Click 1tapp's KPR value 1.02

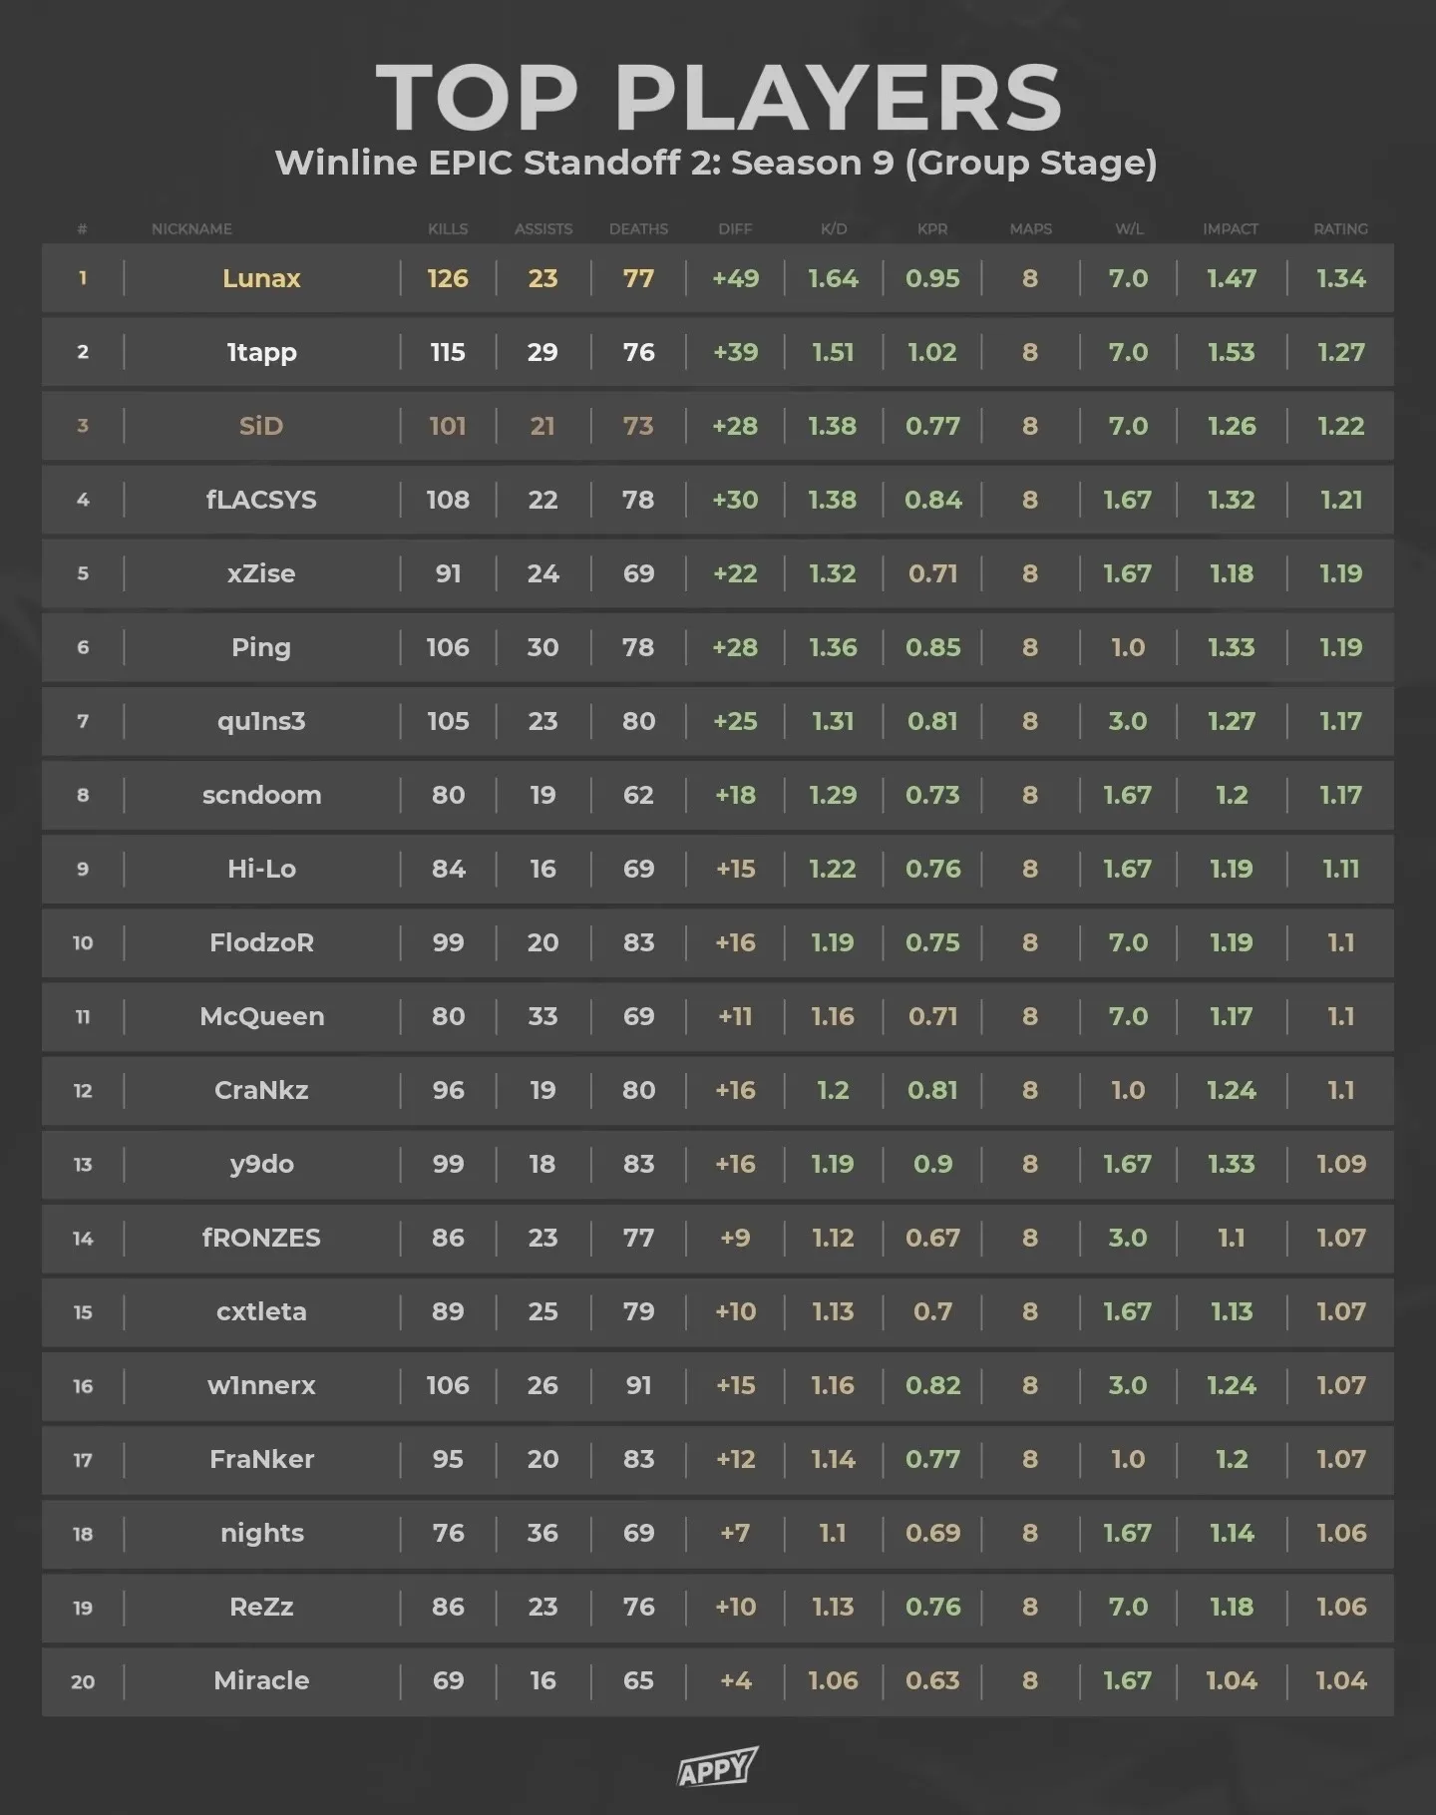pos(932,352)
